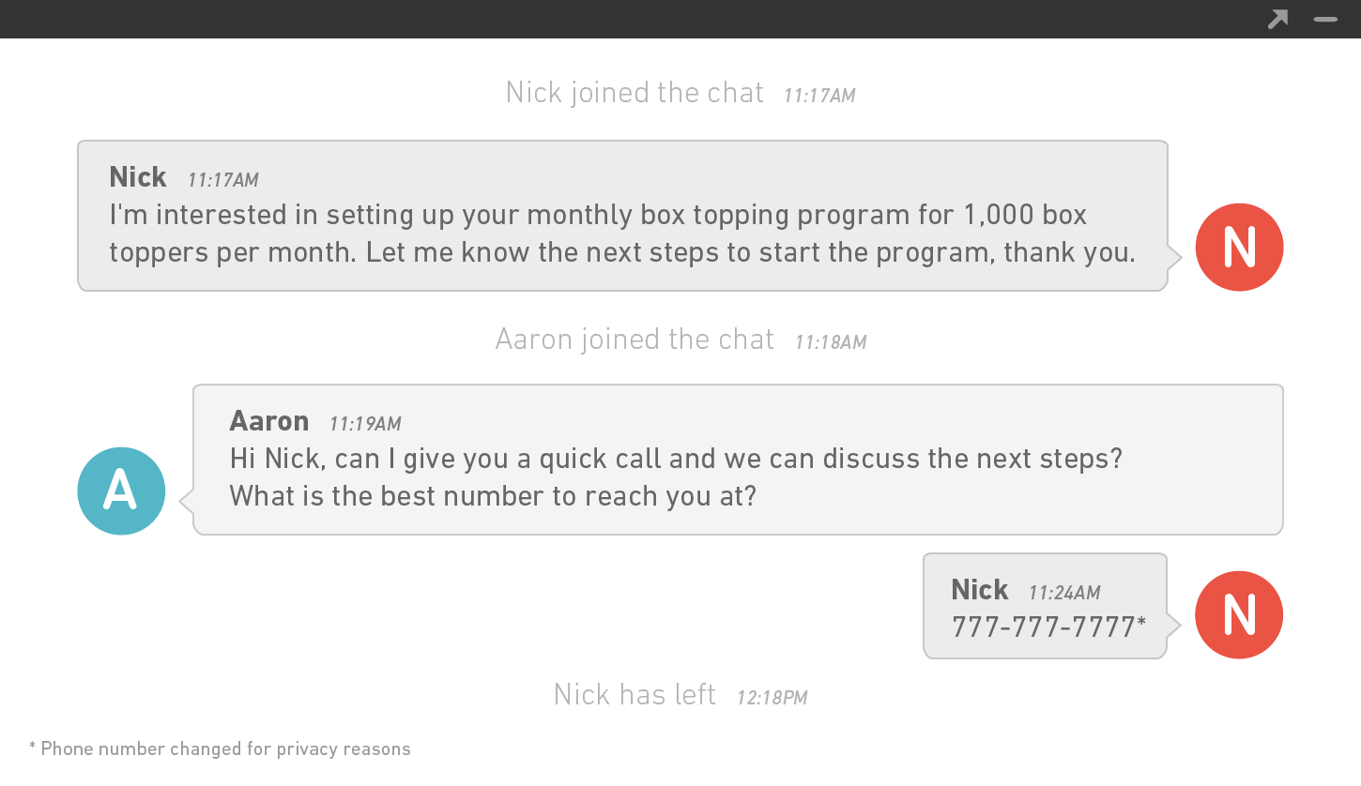This screenshot has width=1361, height=786.
Task: Click Aaron's blue avatar circle
Action: [121, 491]
